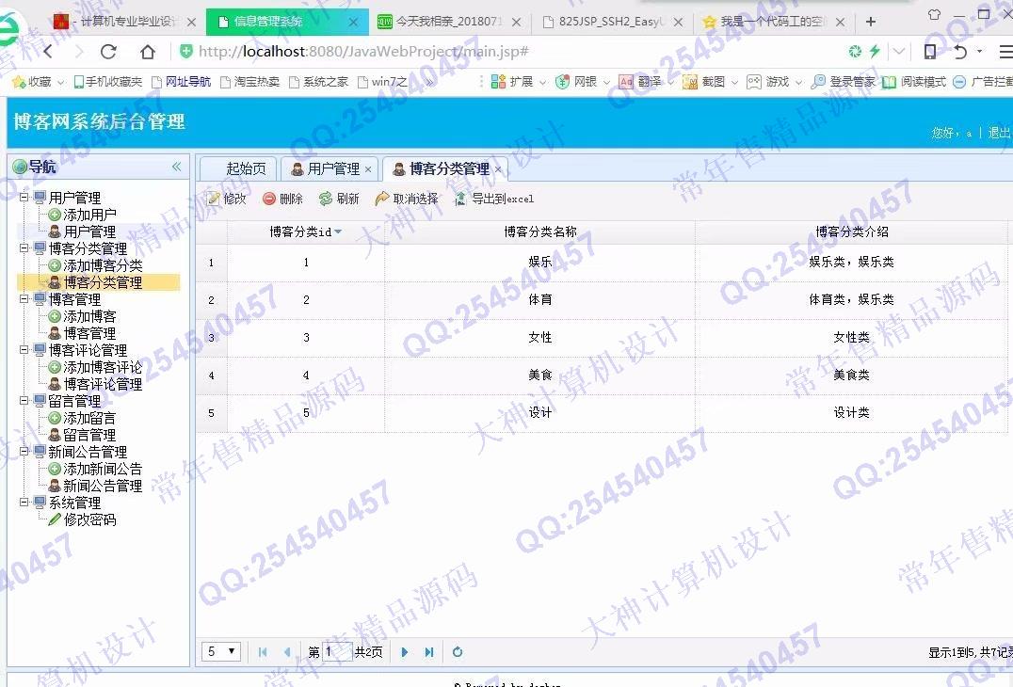Collapse the 博客管理 tree node
Screen dimensions: 1013x687
tap(24, 299)
